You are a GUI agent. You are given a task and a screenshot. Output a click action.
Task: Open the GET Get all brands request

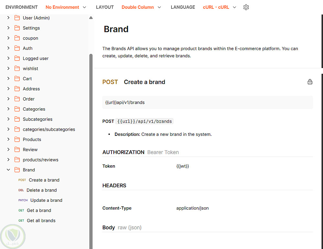[x=41, y=221]
